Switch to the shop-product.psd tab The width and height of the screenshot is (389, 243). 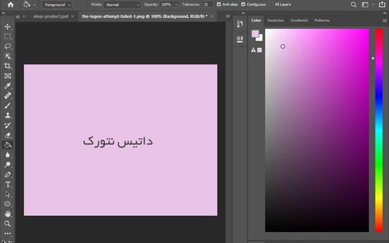pos(51,16)
